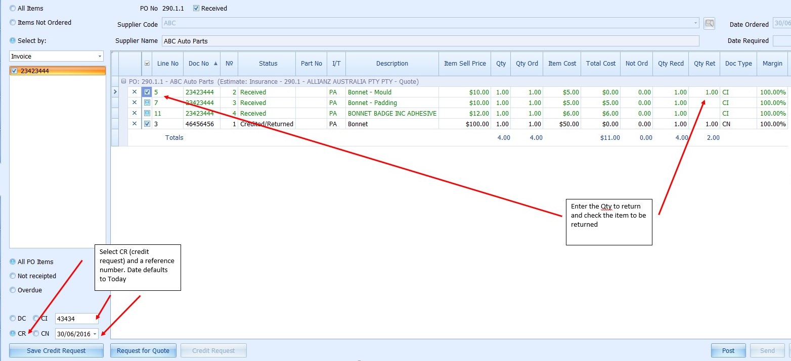Click the CN doc type cell of Bonnet
Viewport: 791px width, 361px height.
click(738, 124)
